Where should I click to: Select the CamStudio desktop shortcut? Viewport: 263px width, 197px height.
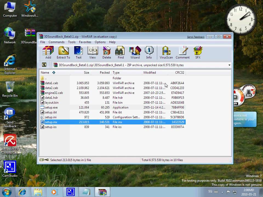(10, 169)
